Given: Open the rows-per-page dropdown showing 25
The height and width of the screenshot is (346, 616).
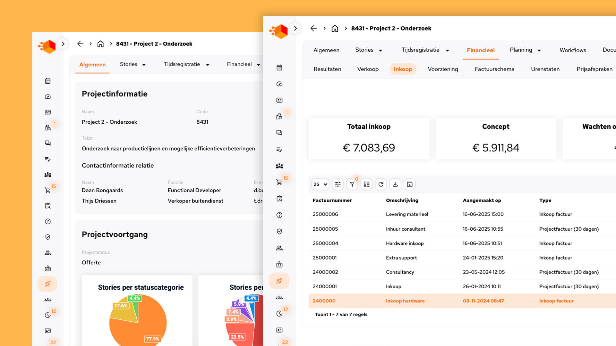Looking at the screenshot, I should point(320,184).
